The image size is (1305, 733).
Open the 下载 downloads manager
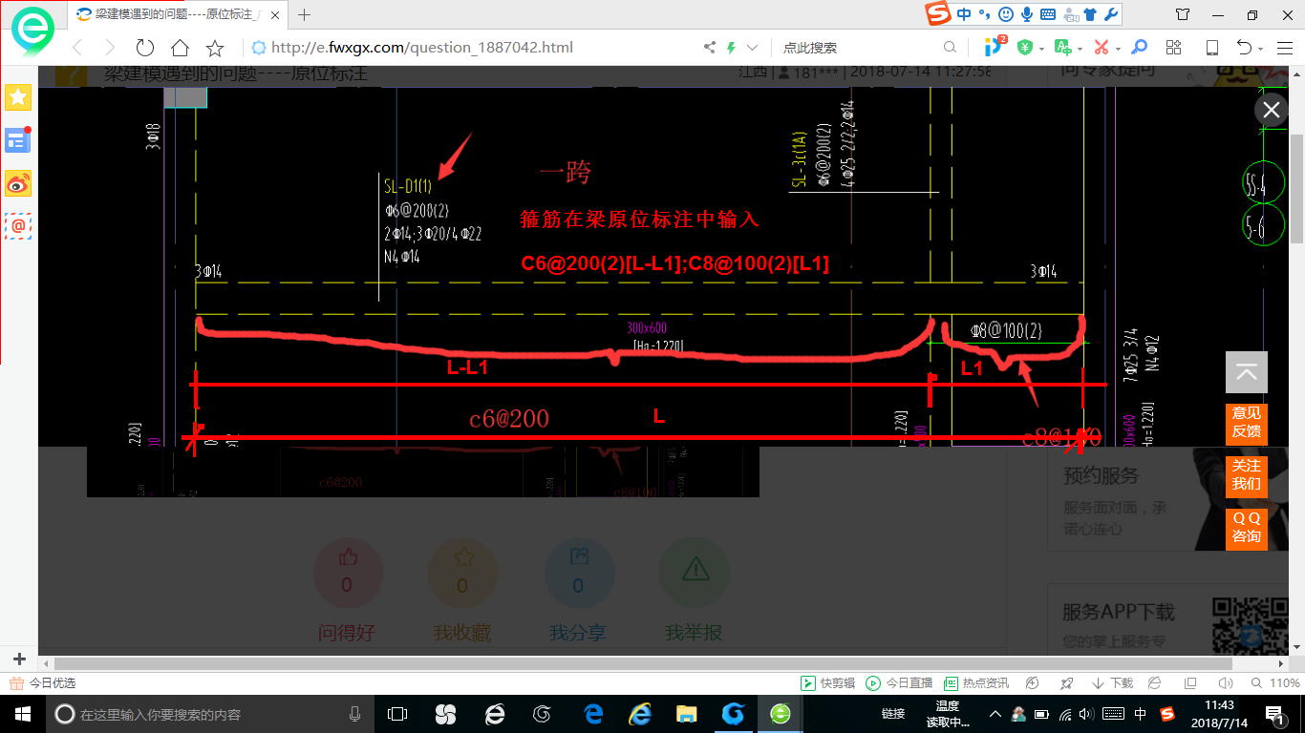coord(1113,683)
